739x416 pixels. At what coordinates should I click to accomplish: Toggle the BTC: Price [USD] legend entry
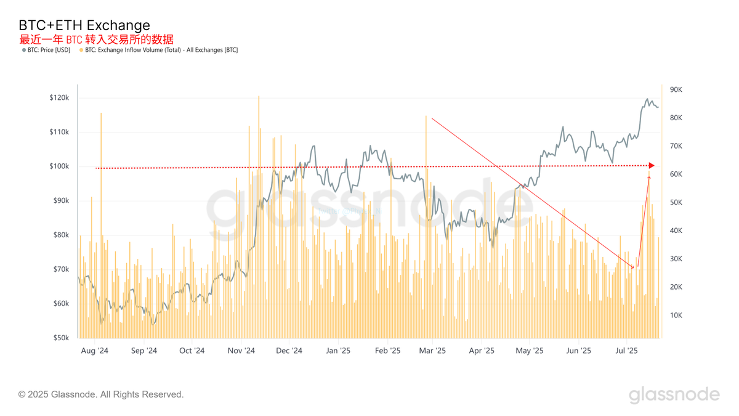47,50
